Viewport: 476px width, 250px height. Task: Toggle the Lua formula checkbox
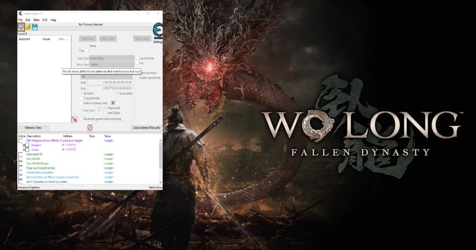(x=137, y=58)
